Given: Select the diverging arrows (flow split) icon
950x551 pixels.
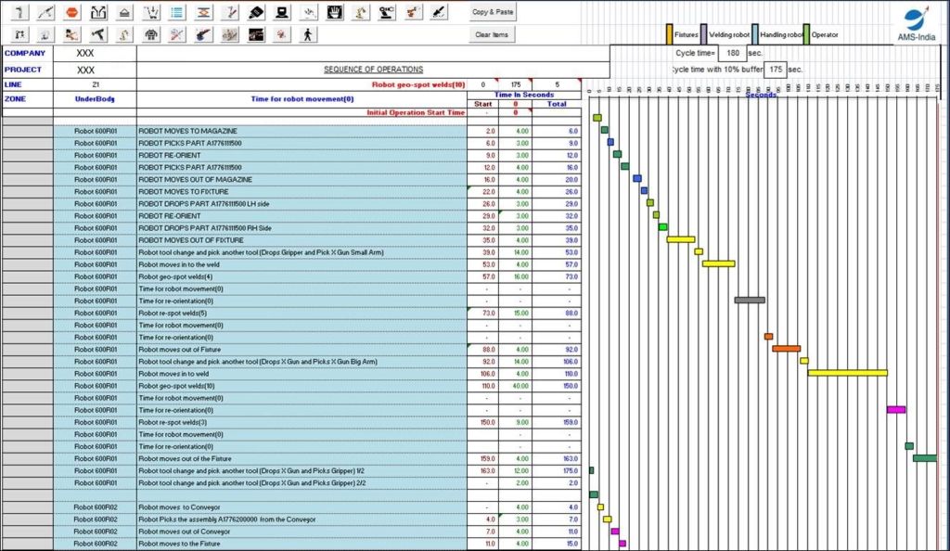Looking at the screenshot, I should point(96,13).
